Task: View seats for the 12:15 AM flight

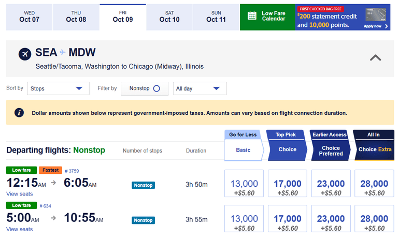Action: (x=20, y=194)
